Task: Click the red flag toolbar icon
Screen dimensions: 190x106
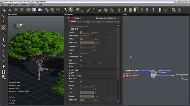Action: point(65,10)
